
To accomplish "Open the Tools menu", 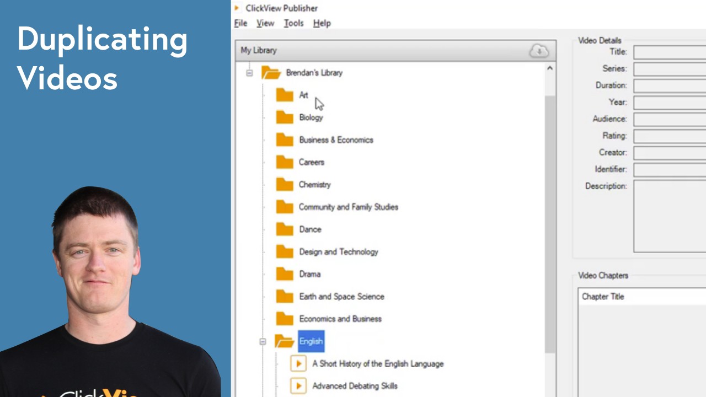I will coord(293,23).
